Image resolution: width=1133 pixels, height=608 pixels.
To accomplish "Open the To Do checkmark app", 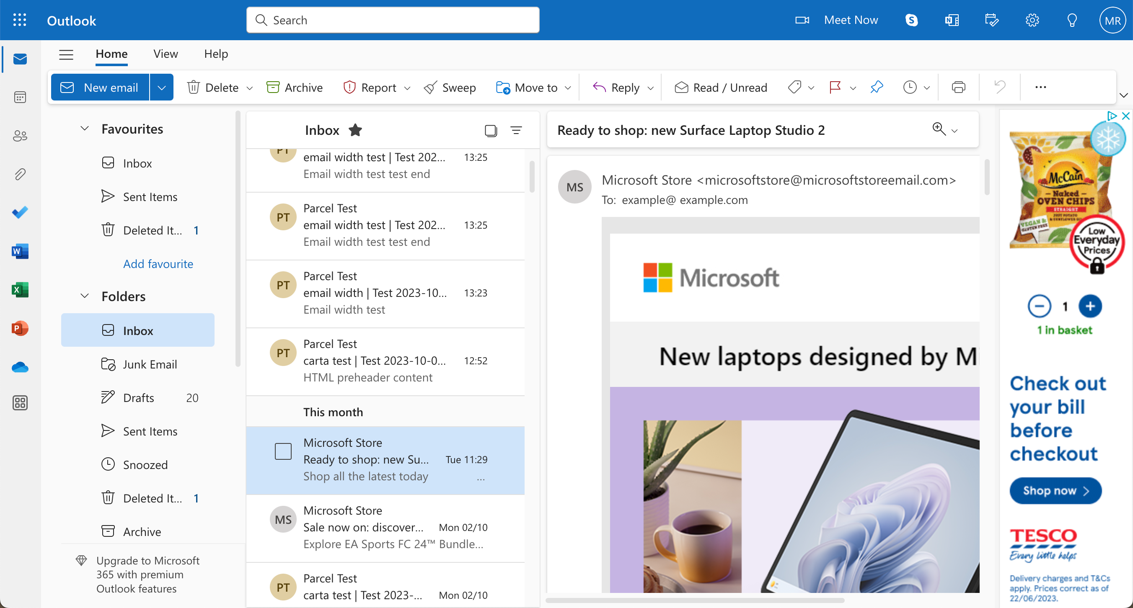I will point(20,213).
